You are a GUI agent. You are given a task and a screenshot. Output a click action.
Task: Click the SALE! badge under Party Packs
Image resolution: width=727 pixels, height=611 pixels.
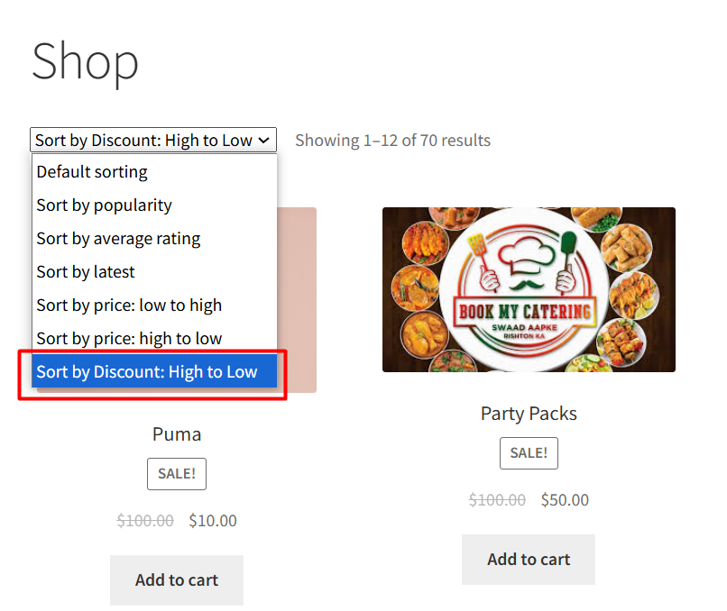pos(529,453)
